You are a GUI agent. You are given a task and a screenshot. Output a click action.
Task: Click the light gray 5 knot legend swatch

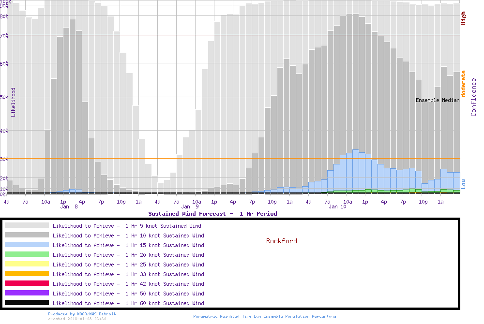(27, 225)
